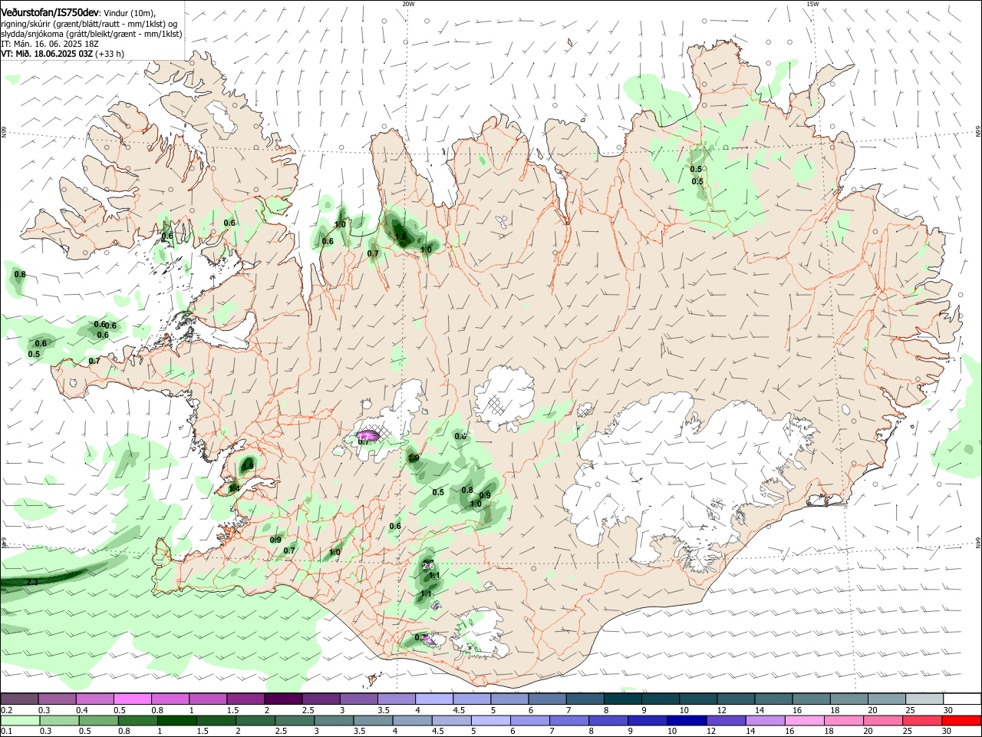Pick the dark purple snow-scale swatch between 2 and 2.5
The width and height of the screenshot is (982, 737).
282,699
